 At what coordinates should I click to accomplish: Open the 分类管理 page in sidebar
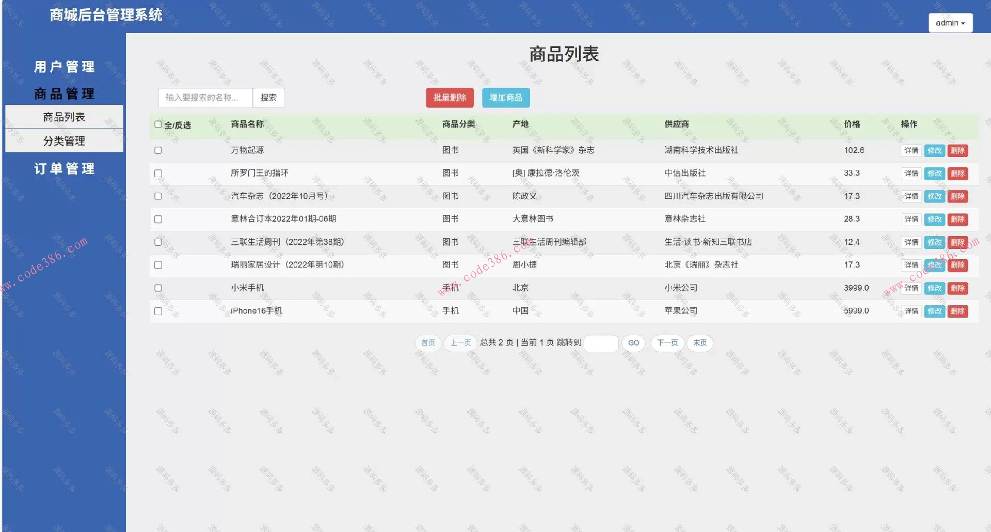click(64, 140)
